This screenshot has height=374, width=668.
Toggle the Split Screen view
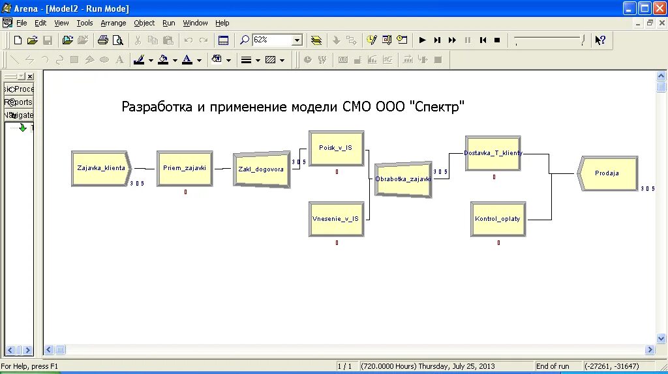pyautogui.click(x=223, y=40)
